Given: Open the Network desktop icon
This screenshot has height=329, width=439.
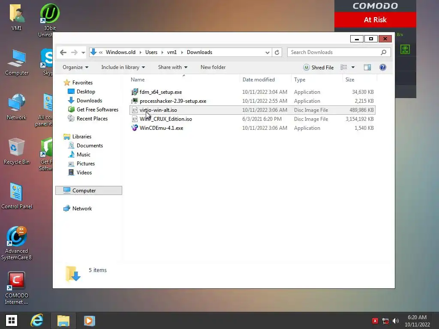Looking at the screenshot, I should click(x=17, y=107).
